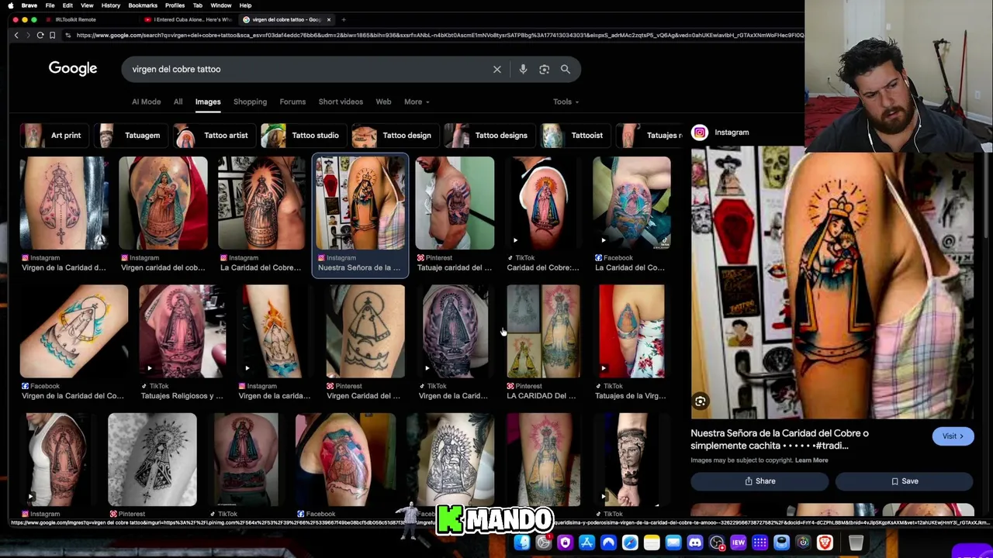Select the Web search tab
Viewport: 993px width, 558px height.
383,102
